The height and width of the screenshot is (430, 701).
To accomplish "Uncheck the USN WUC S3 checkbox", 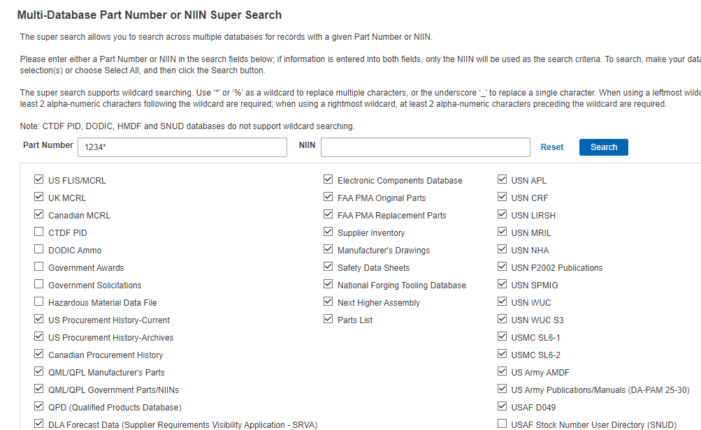I will 502,319.
